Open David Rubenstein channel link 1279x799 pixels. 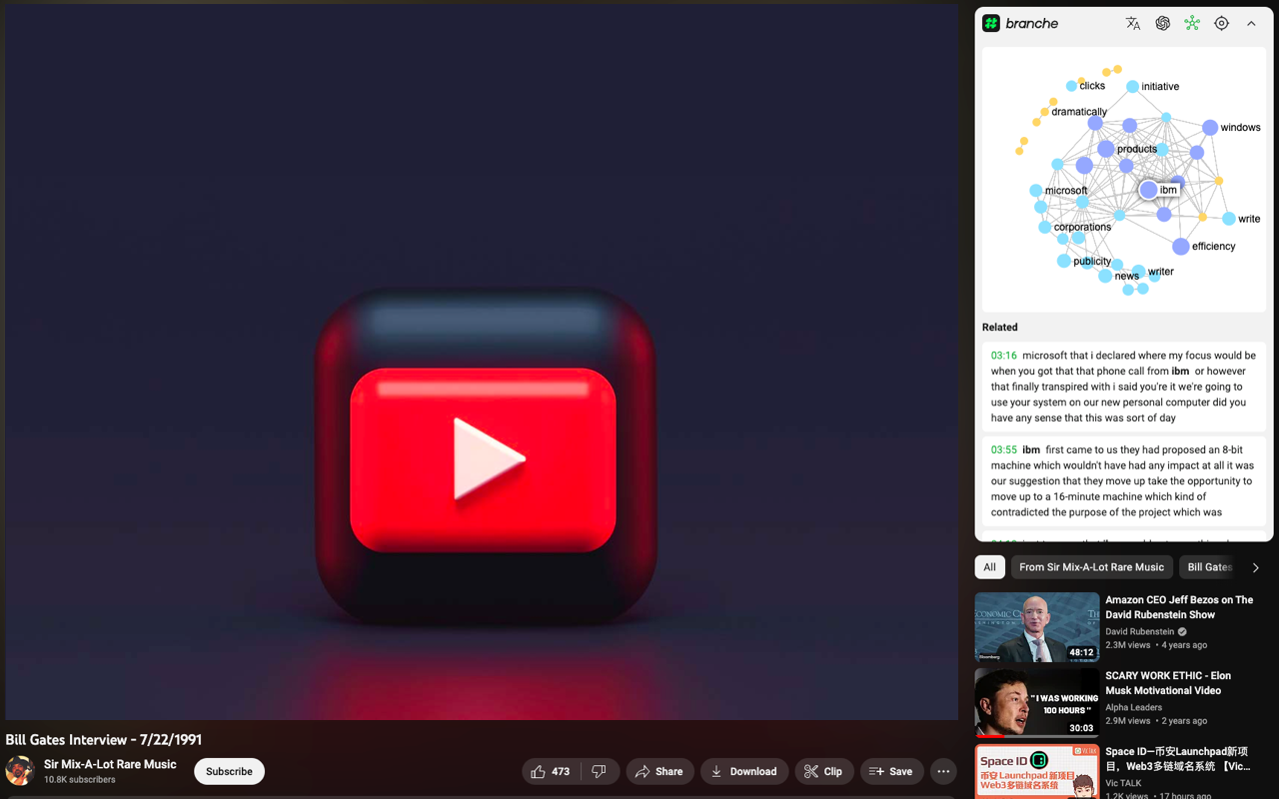[1139, 631]
